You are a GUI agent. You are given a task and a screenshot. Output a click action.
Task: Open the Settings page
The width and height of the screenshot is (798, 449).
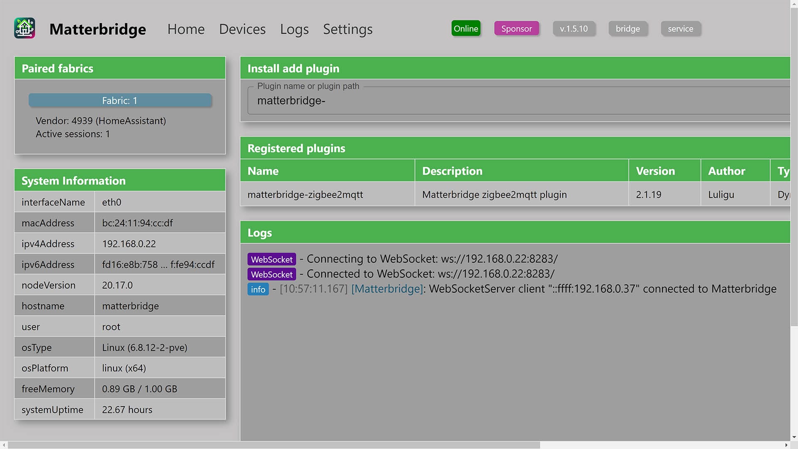pyautogui.click(x=347, y=29)
